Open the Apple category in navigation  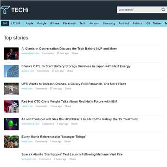(x=30, y=23)
